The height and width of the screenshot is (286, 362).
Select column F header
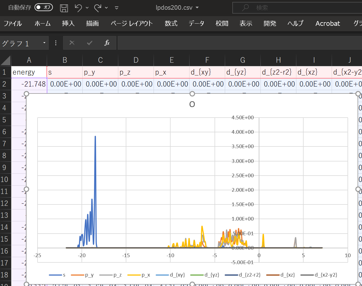coord(207,60)
